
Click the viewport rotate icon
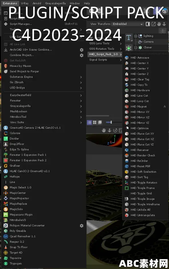pos(115,130)
